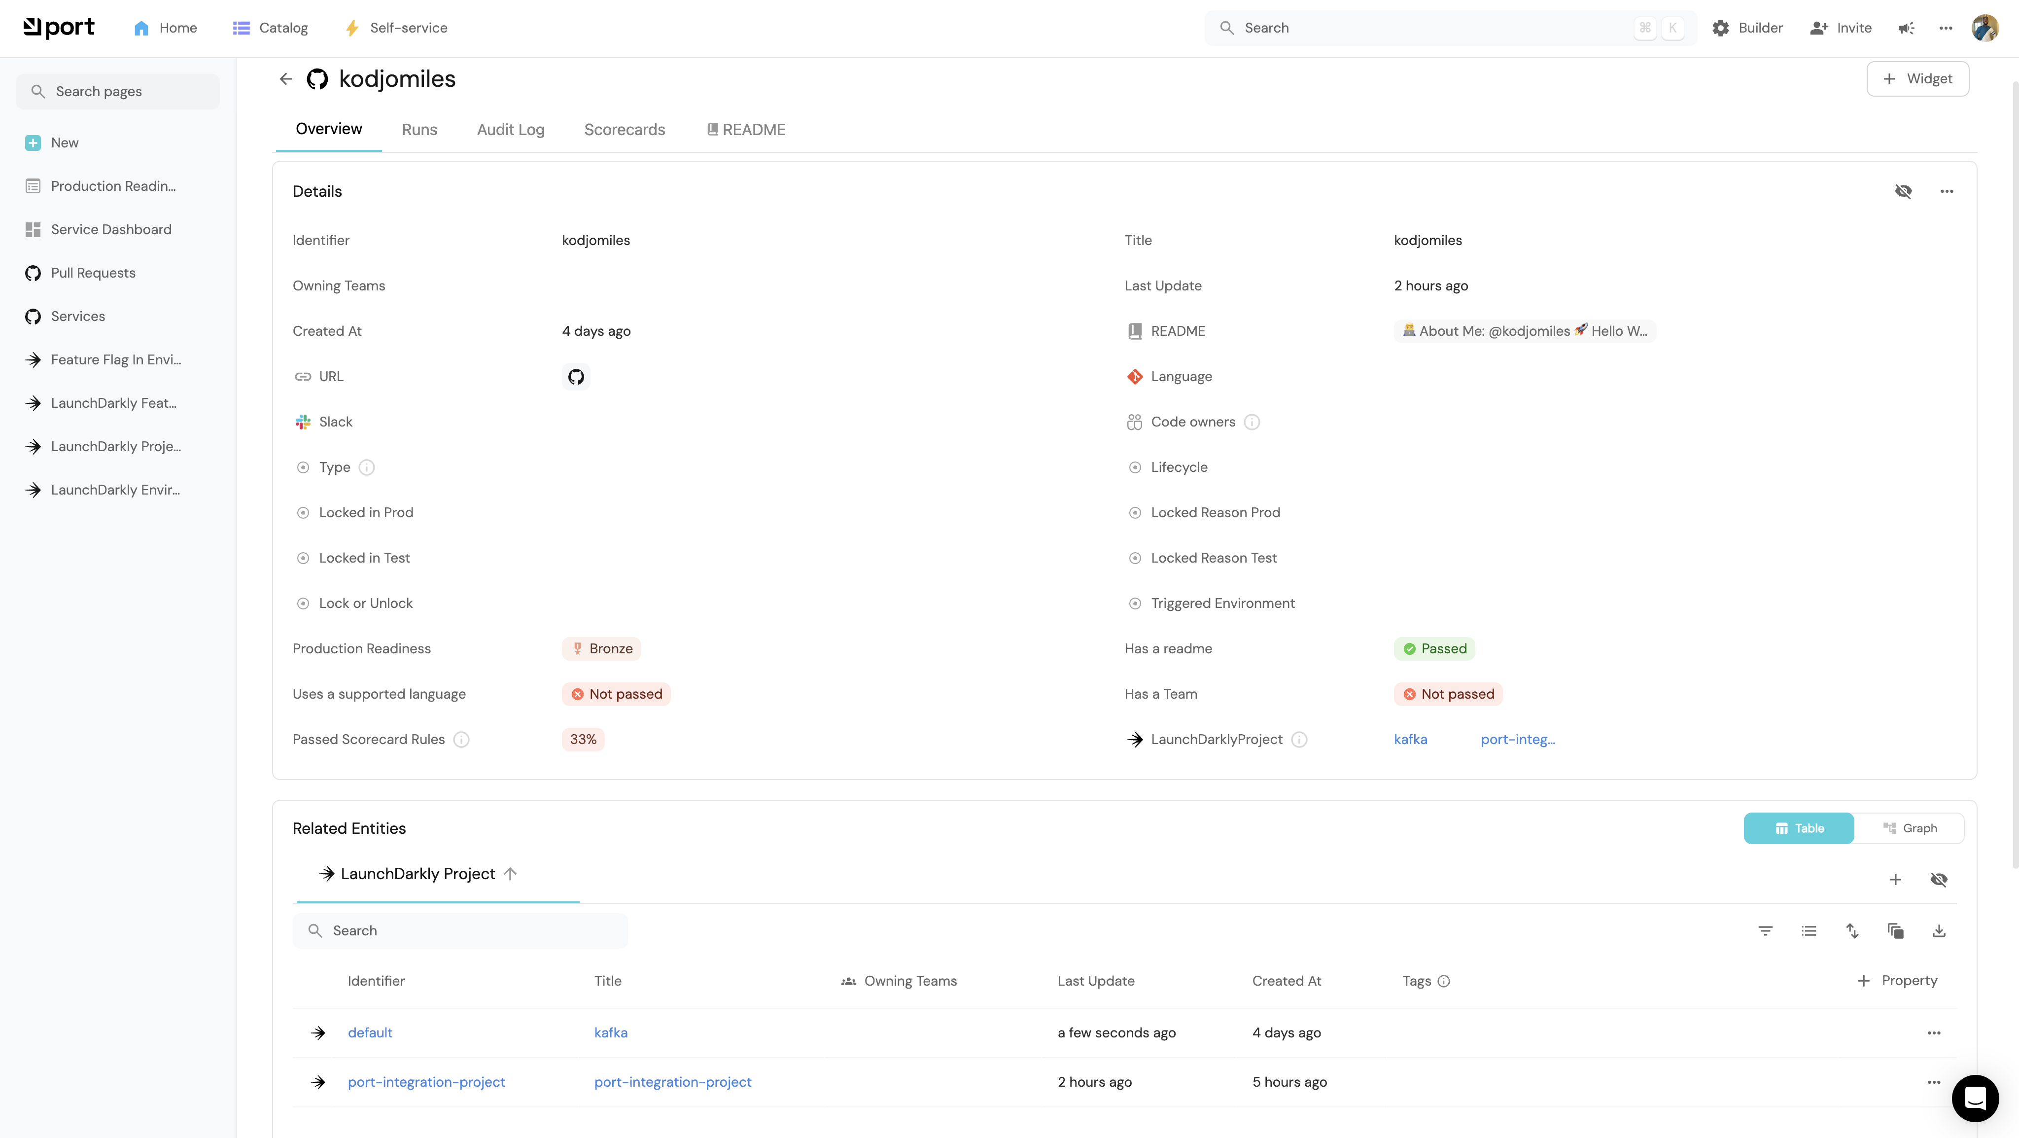Image resolution: width=2019 pixels, height=1138 pixels.
Task: Switch to the Scorecards tab
Action: click(x=625, y=130)
